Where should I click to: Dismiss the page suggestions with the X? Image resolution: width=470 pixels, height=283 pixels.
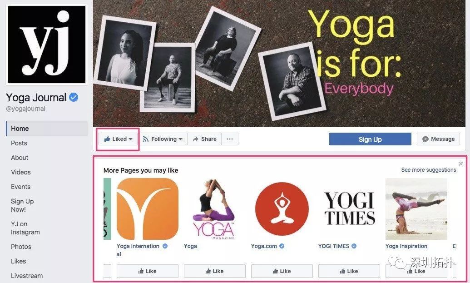point(461,164)
